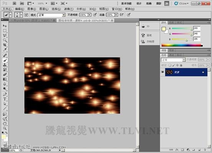Select the Line shape tool
Image resolution: width=212 pixels, height=153 pixels.
pyautogui.click(x=5, y=109)
